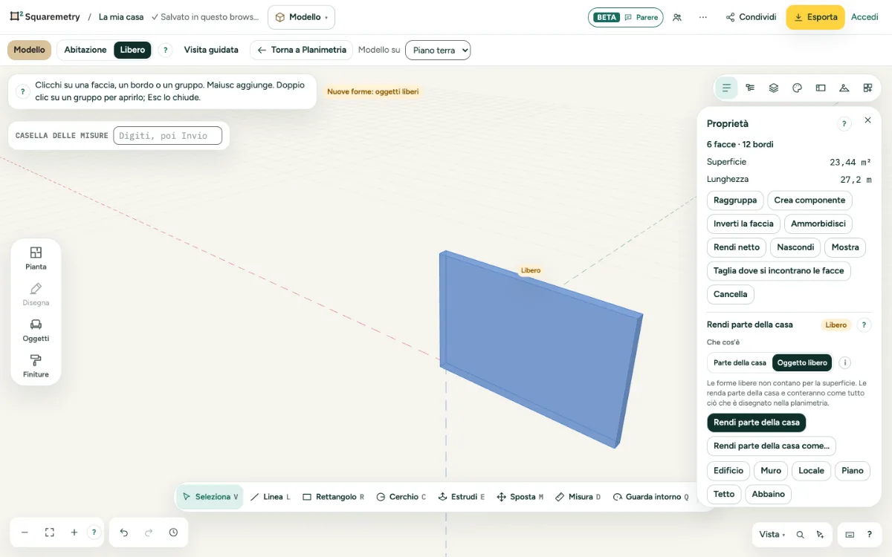This screenshot has width=892, height=557.
Task: Open the Oggetti sidebar panel
Action: click(x=36, y=330)
